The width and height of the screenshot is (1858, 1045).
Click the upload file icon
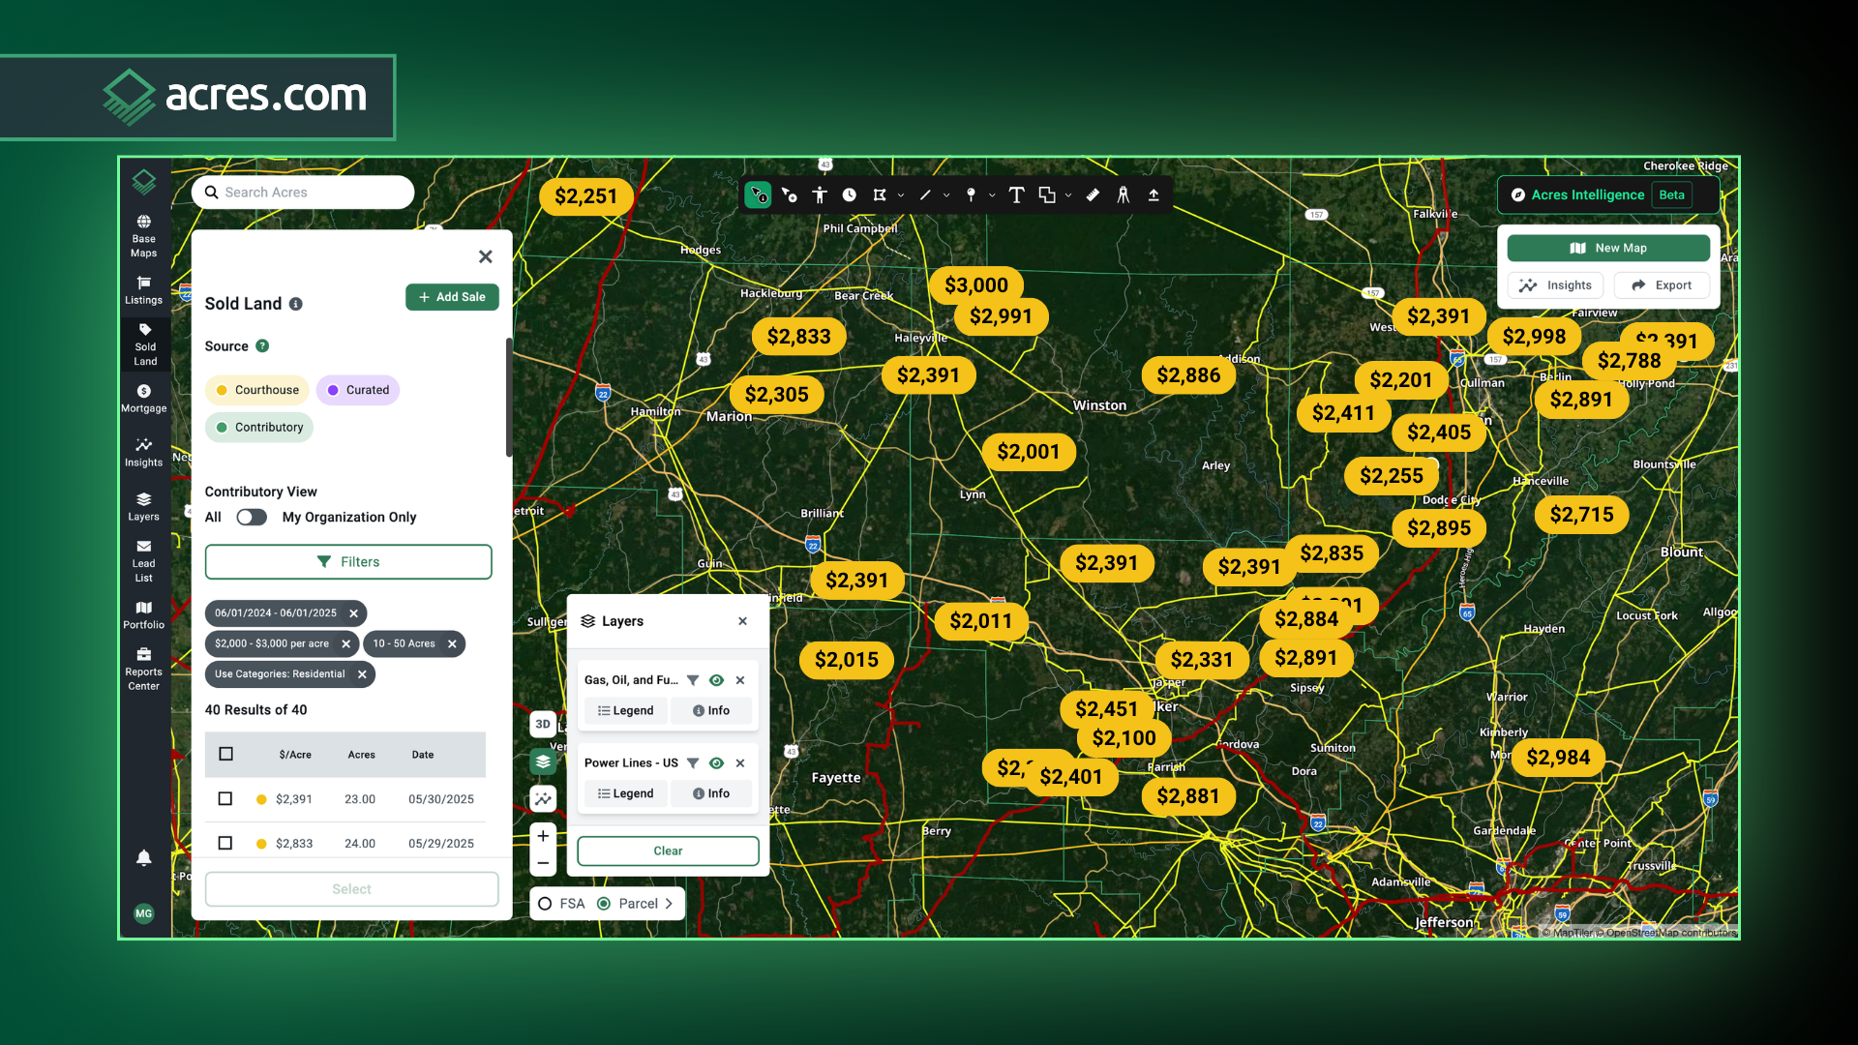pyautogui.click(x=1154, y=195)
